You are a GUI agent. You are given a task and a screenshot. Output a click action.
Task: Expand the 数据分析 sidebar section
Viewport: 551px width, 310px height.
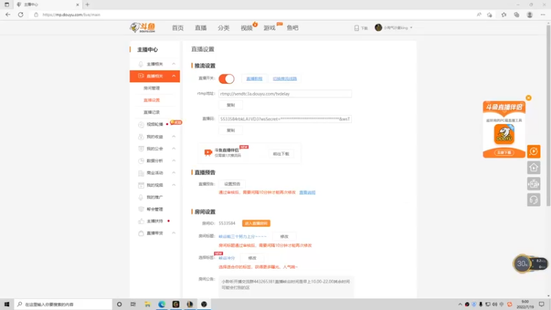174,161
